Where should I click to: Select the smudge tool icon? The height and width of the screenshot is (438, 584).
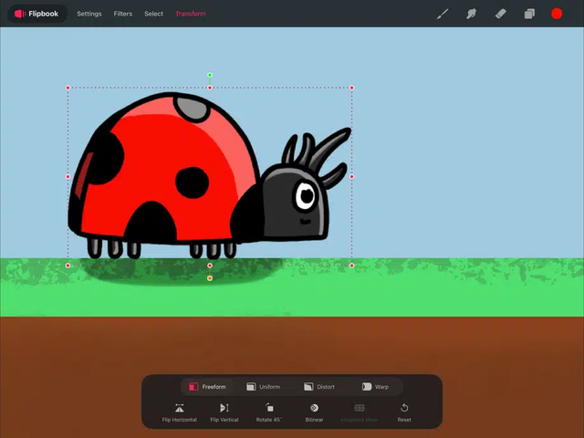click(472, 14)
